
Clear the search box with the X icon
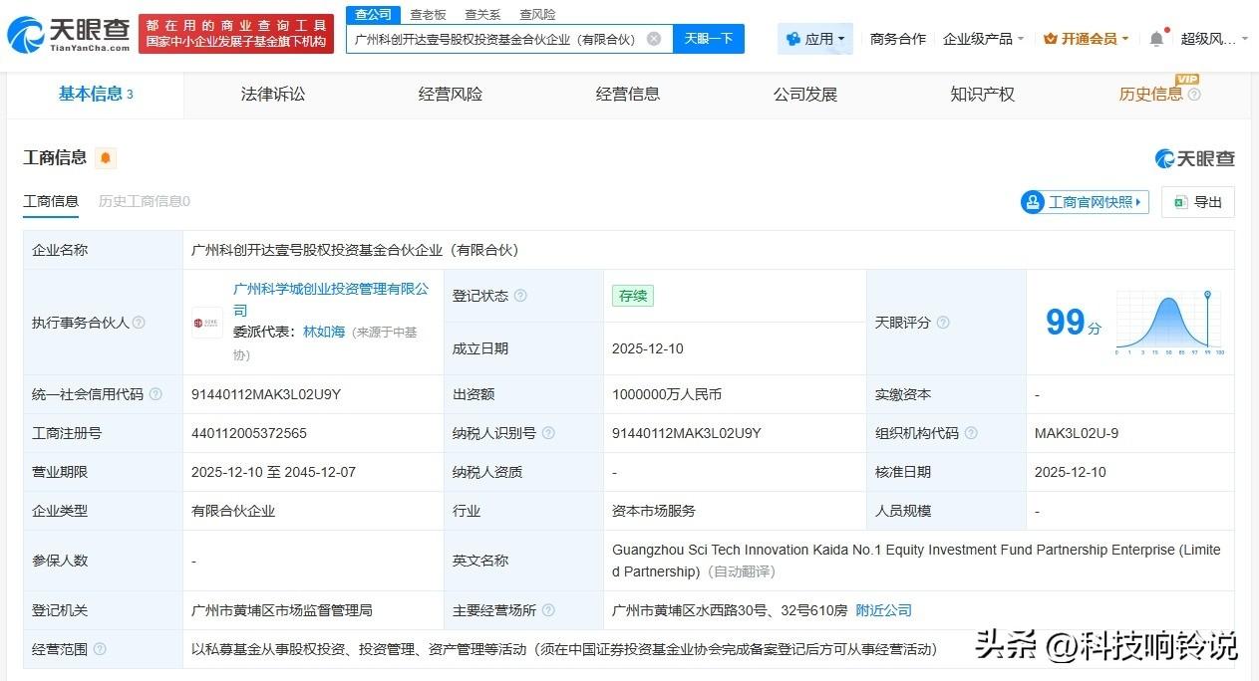pyautogui.click(x=654, y=39)
